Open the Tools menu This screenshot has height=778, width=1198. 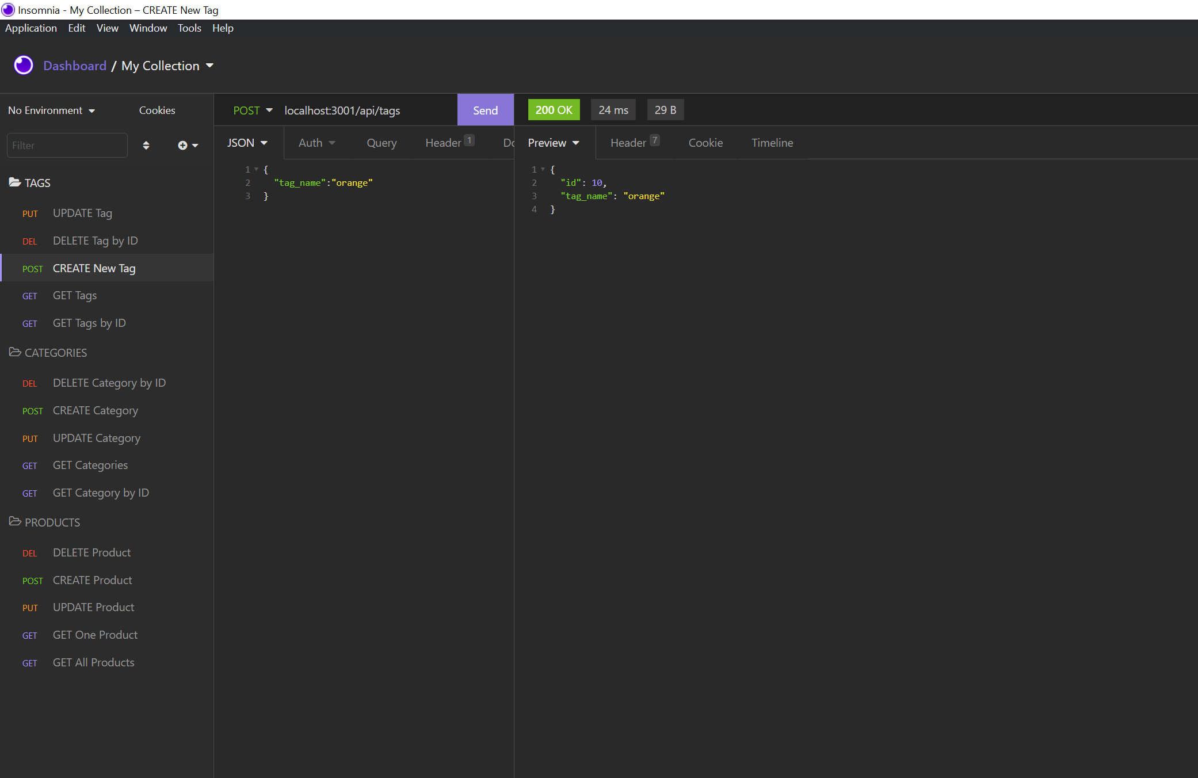click(189, 28)
